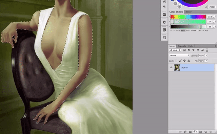This screenshot has width=217, height=134.
Task: Lock layer position with move icon
Action: click(x=184, y=61)
